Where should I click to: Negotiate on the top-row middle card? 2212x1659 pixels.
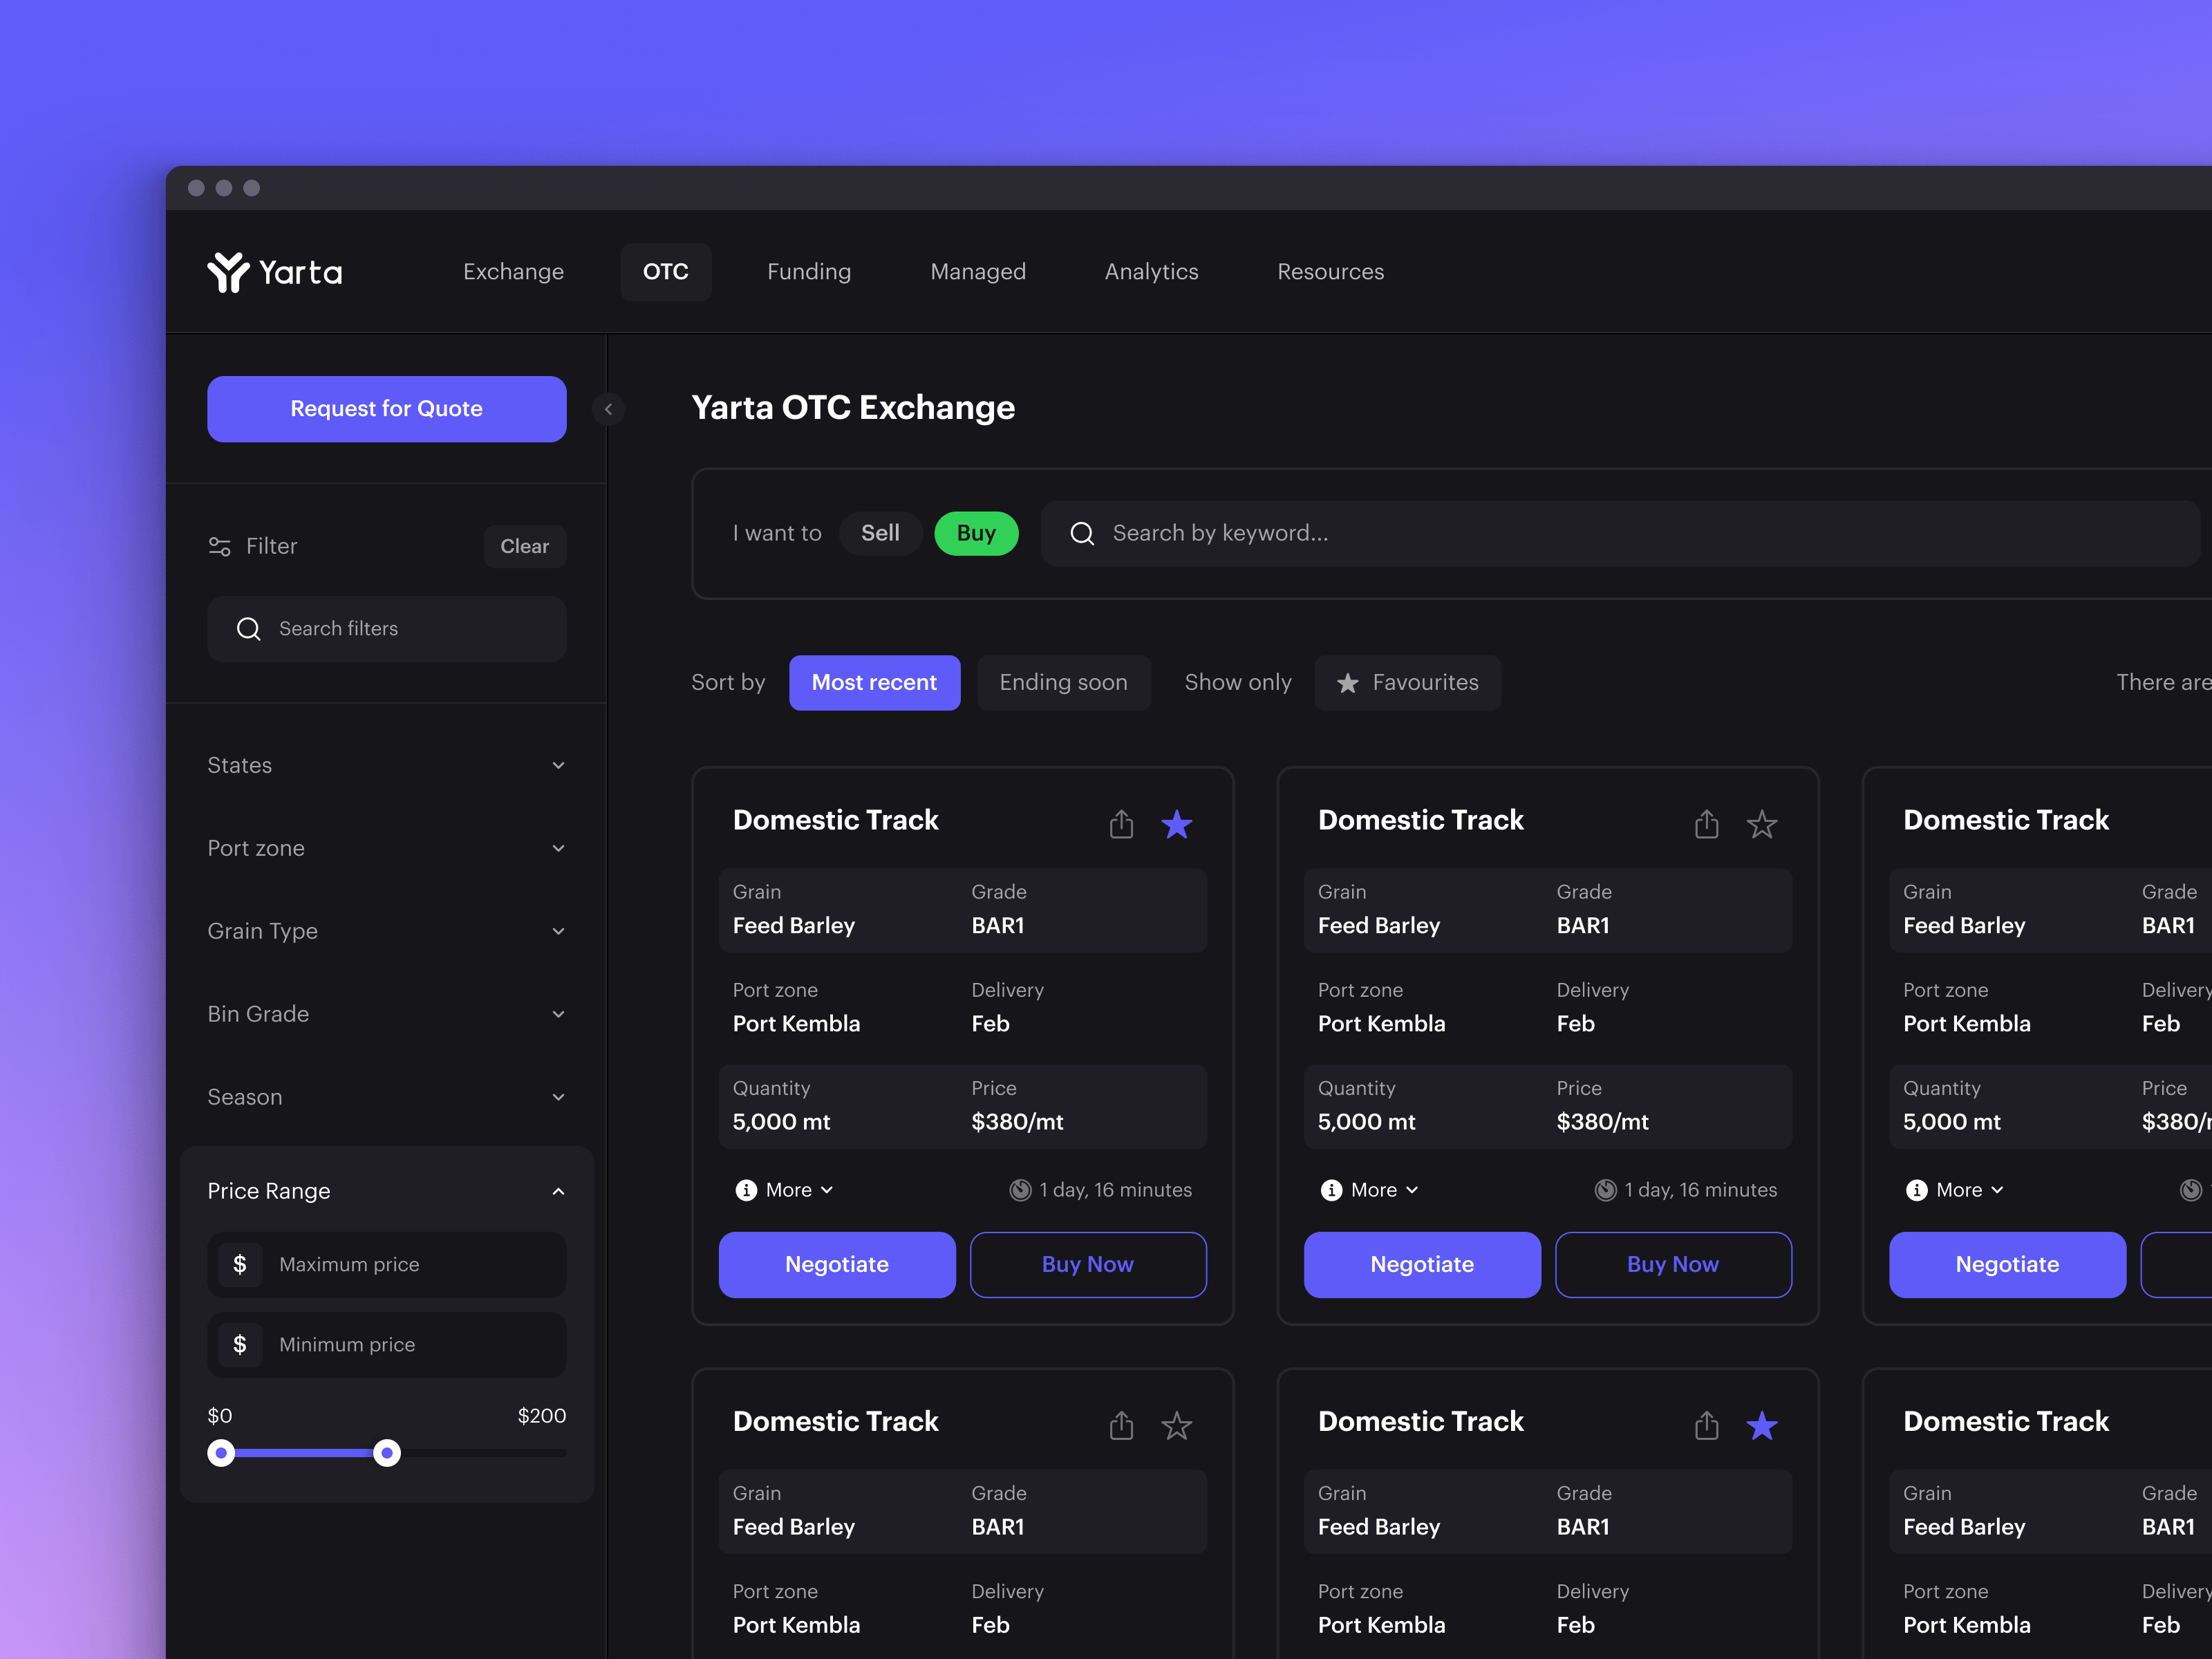(1422, 1265)
